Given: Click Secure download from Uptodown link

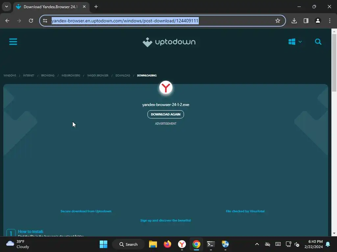Looking at the screenshot, I should (x=86, y=211).
